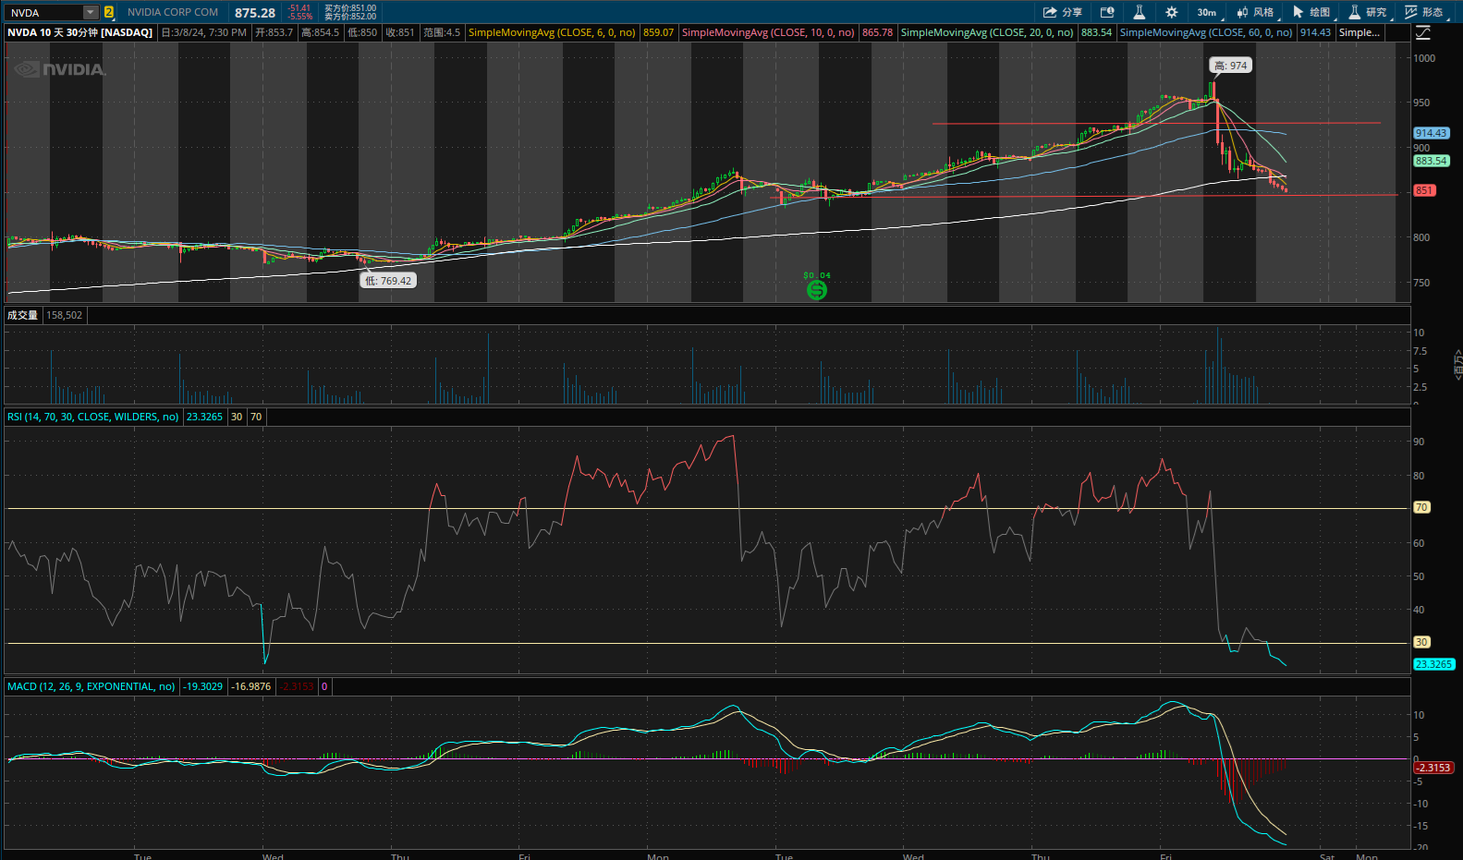Click the RSI 70 overbought level tag
Image resolution: width=1463 pixels, height=860 pixels.
pyautogui.click(x=1421, y=507)
